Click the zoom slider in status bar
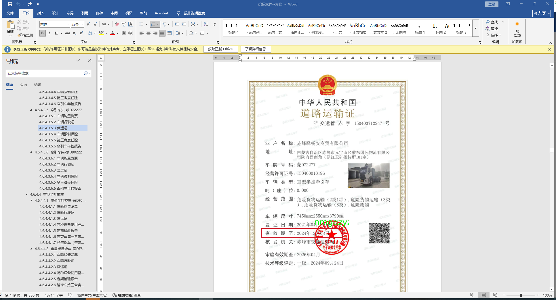This screenshot has width=556, height=300. (x=521, y=295)
